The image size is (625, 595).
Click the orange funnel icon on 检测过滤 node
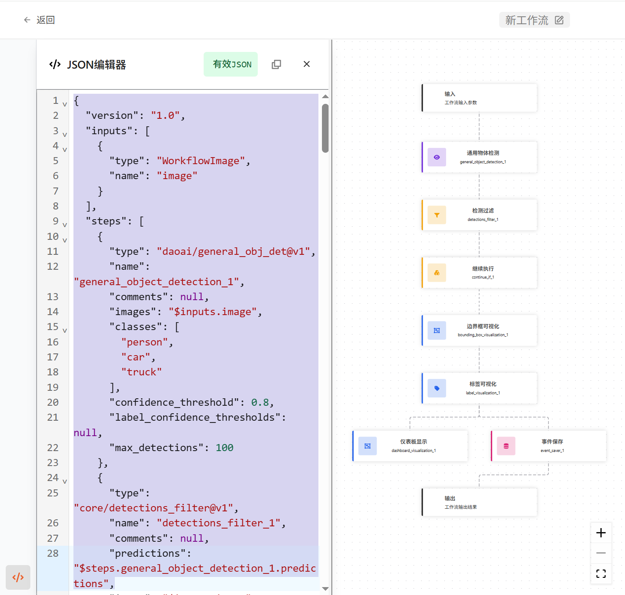(436, 215)
